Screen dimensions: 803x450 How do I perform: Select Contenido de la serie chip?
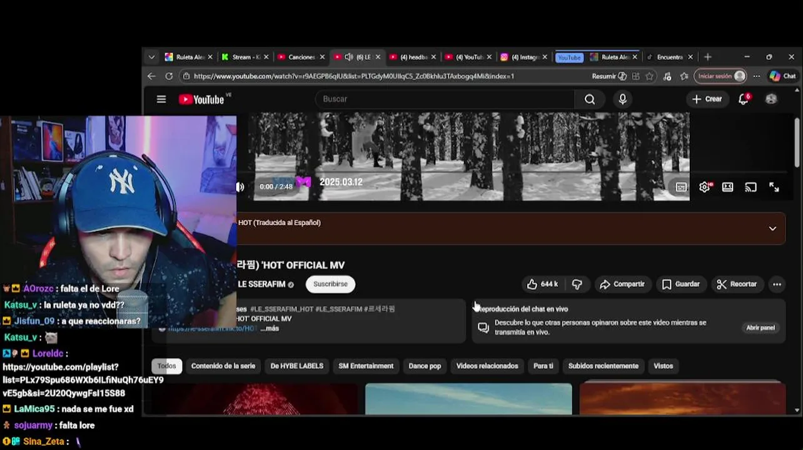click(x=223, y=366)
